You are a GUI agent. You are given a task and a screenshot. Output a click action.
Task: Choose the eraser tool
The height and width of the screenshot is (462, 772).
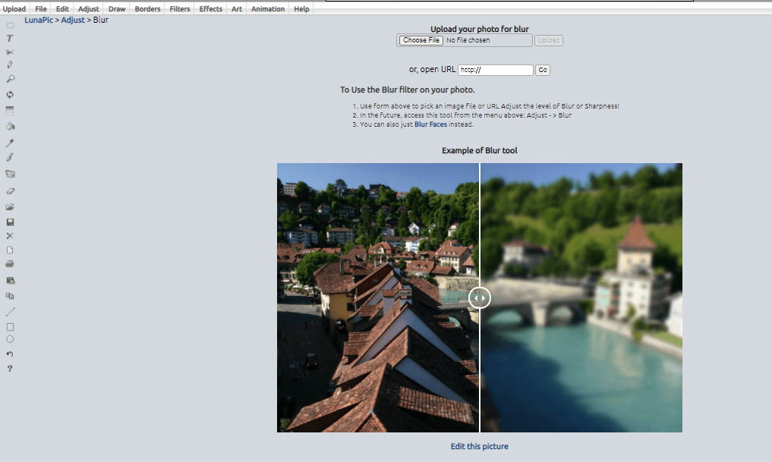(10, 191)
